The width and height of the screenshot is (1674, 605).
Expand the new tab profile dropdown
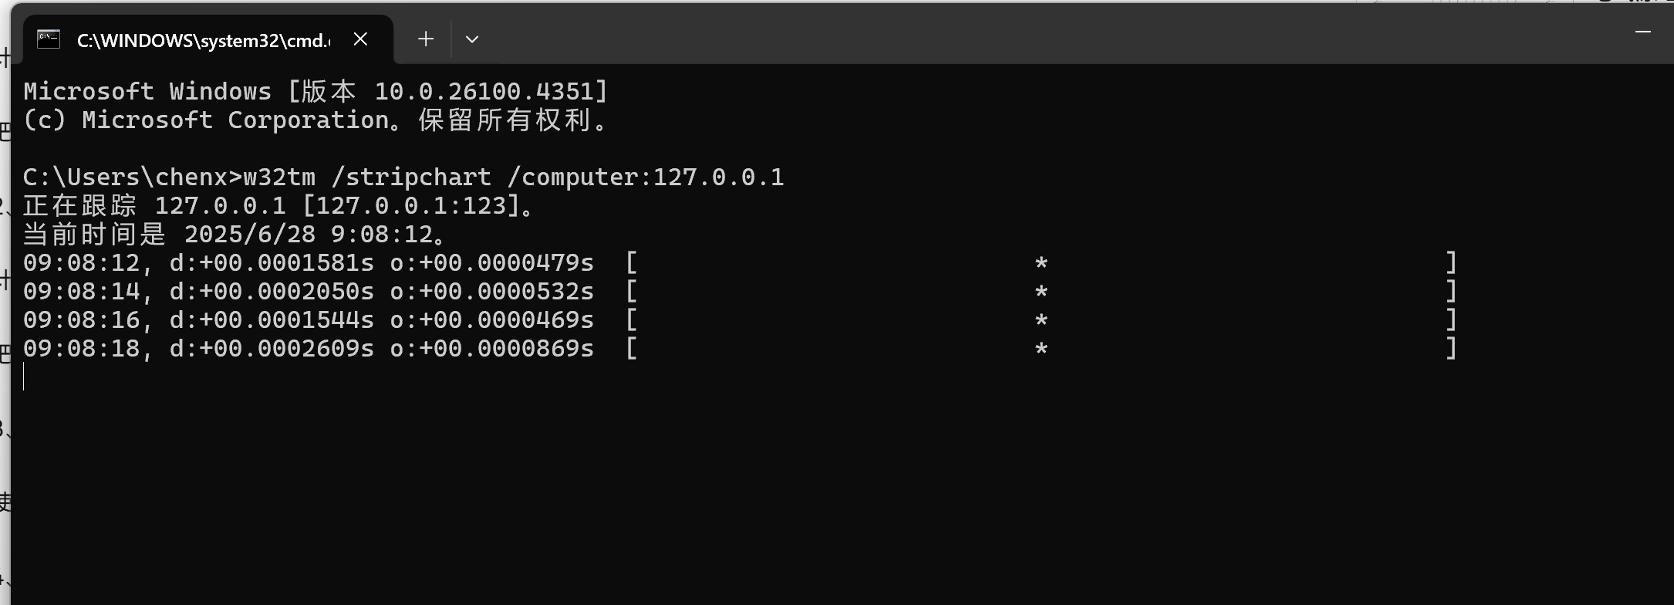(472, 39)
